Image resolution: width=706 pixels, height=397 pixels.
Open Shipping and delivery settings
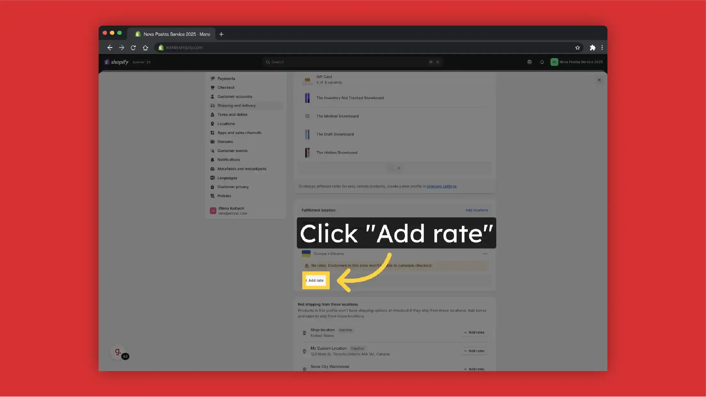pyautogui.click(x=236, y=105)
